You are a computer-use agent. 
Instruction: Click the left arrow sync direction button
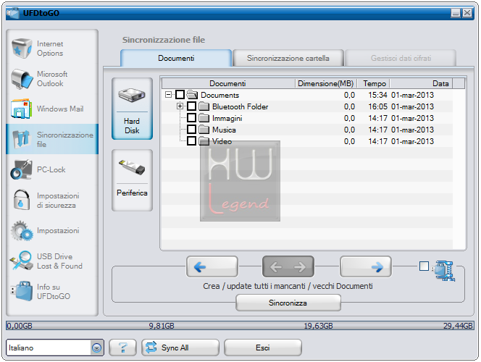212,266
